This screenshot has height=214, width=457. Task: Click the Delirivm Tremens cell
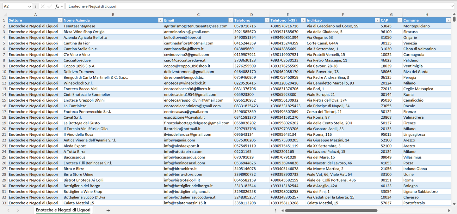[x=113, y=72]
